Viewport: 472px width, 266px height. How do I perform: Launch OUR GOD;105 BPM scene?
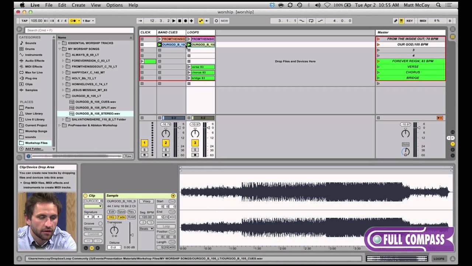coord(378,45)
